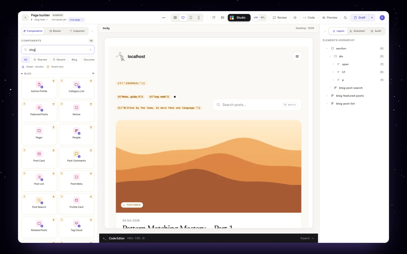Select the Tag Cloud component

(77, 227)
